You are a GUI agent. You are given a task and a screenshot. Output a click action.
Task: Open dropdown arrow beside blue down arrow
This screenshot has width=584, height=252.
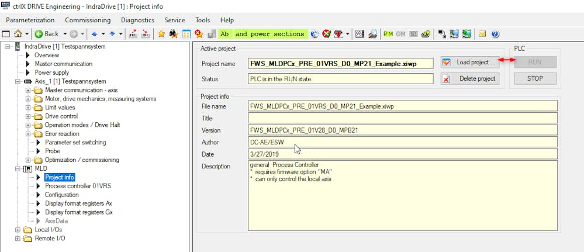120,34
